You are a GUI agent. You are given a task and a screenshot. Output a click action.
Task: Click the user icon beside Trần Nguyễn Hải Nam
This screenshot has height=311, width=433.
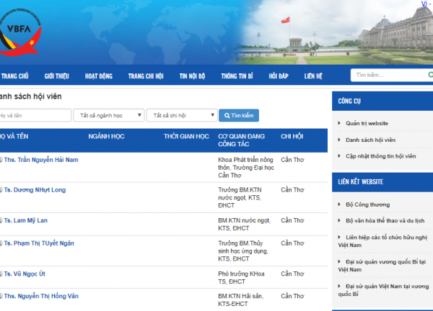tap(1, 160)
